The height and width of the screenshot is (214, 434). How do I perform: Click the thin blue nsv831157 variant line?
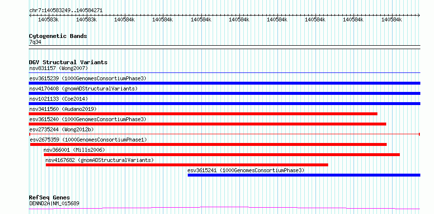(x=224, y=72)
